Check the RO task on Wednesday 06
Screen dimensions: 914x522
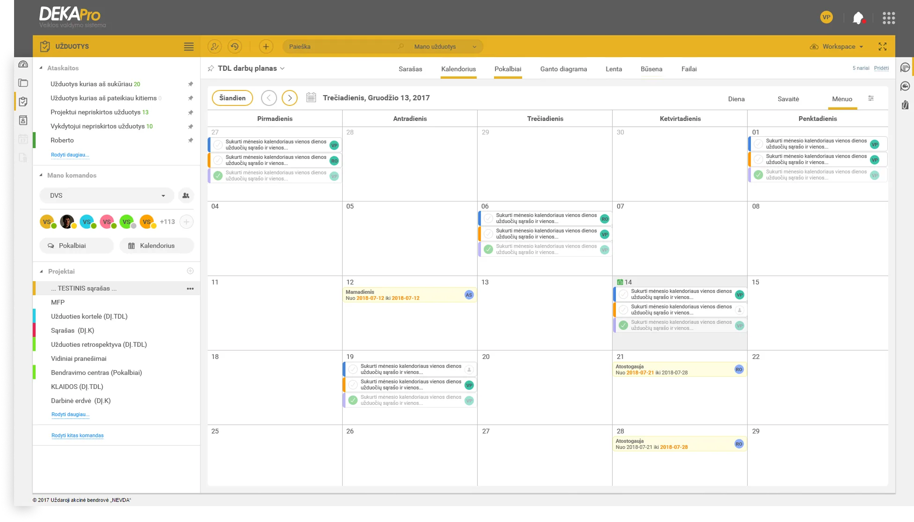coord(488,218)
